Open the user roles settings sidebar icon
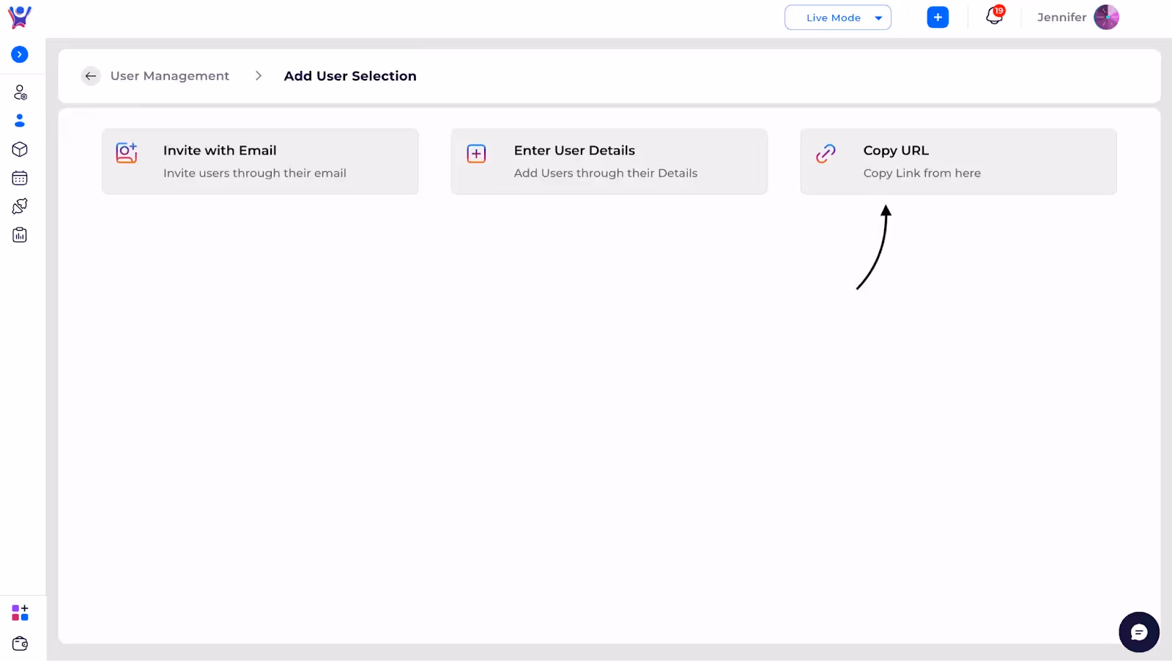This screenshot has width=1172, height=661. 20,92
